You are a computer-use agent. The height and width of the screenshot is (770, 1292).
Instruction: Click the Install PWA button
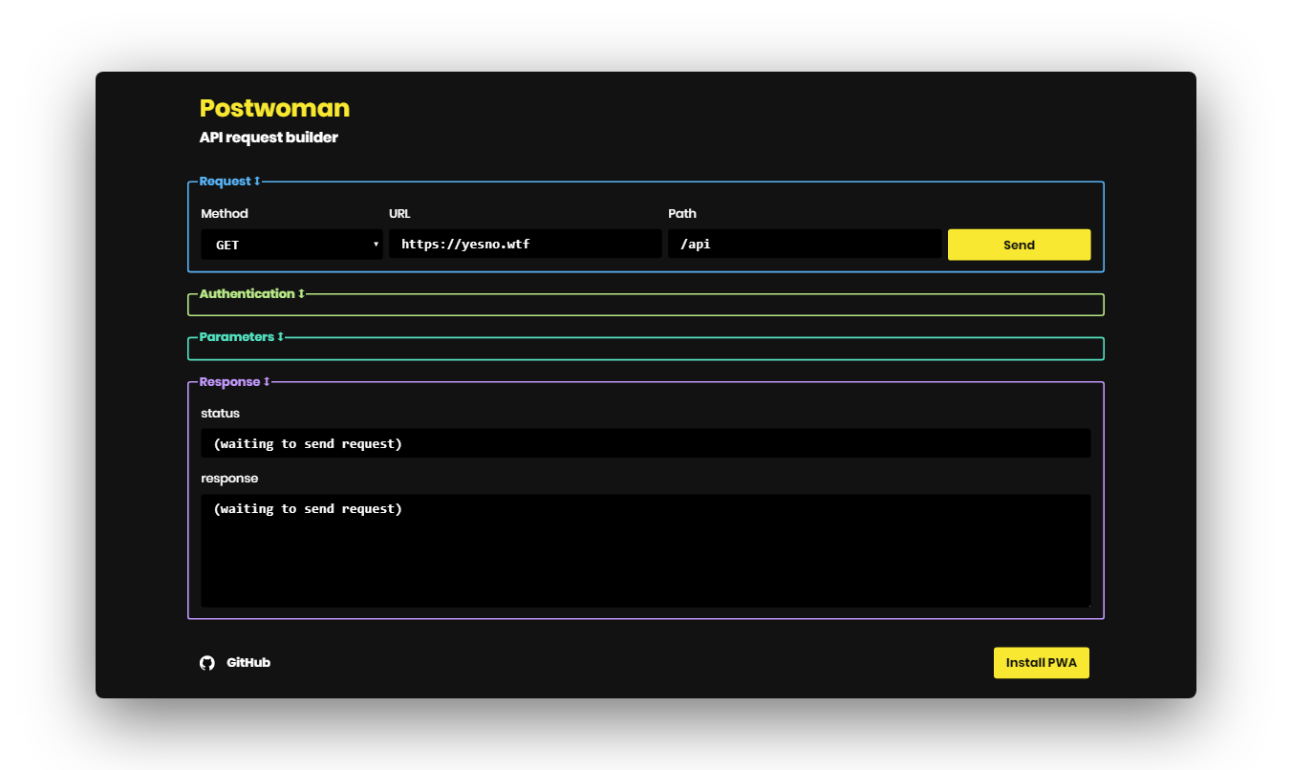coord(1041,663)
